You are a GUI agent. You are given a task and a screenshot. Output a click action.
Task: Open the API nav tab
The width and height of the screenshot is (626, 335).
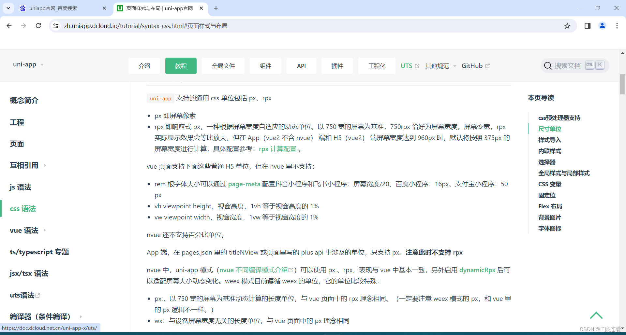click(301, 66)
